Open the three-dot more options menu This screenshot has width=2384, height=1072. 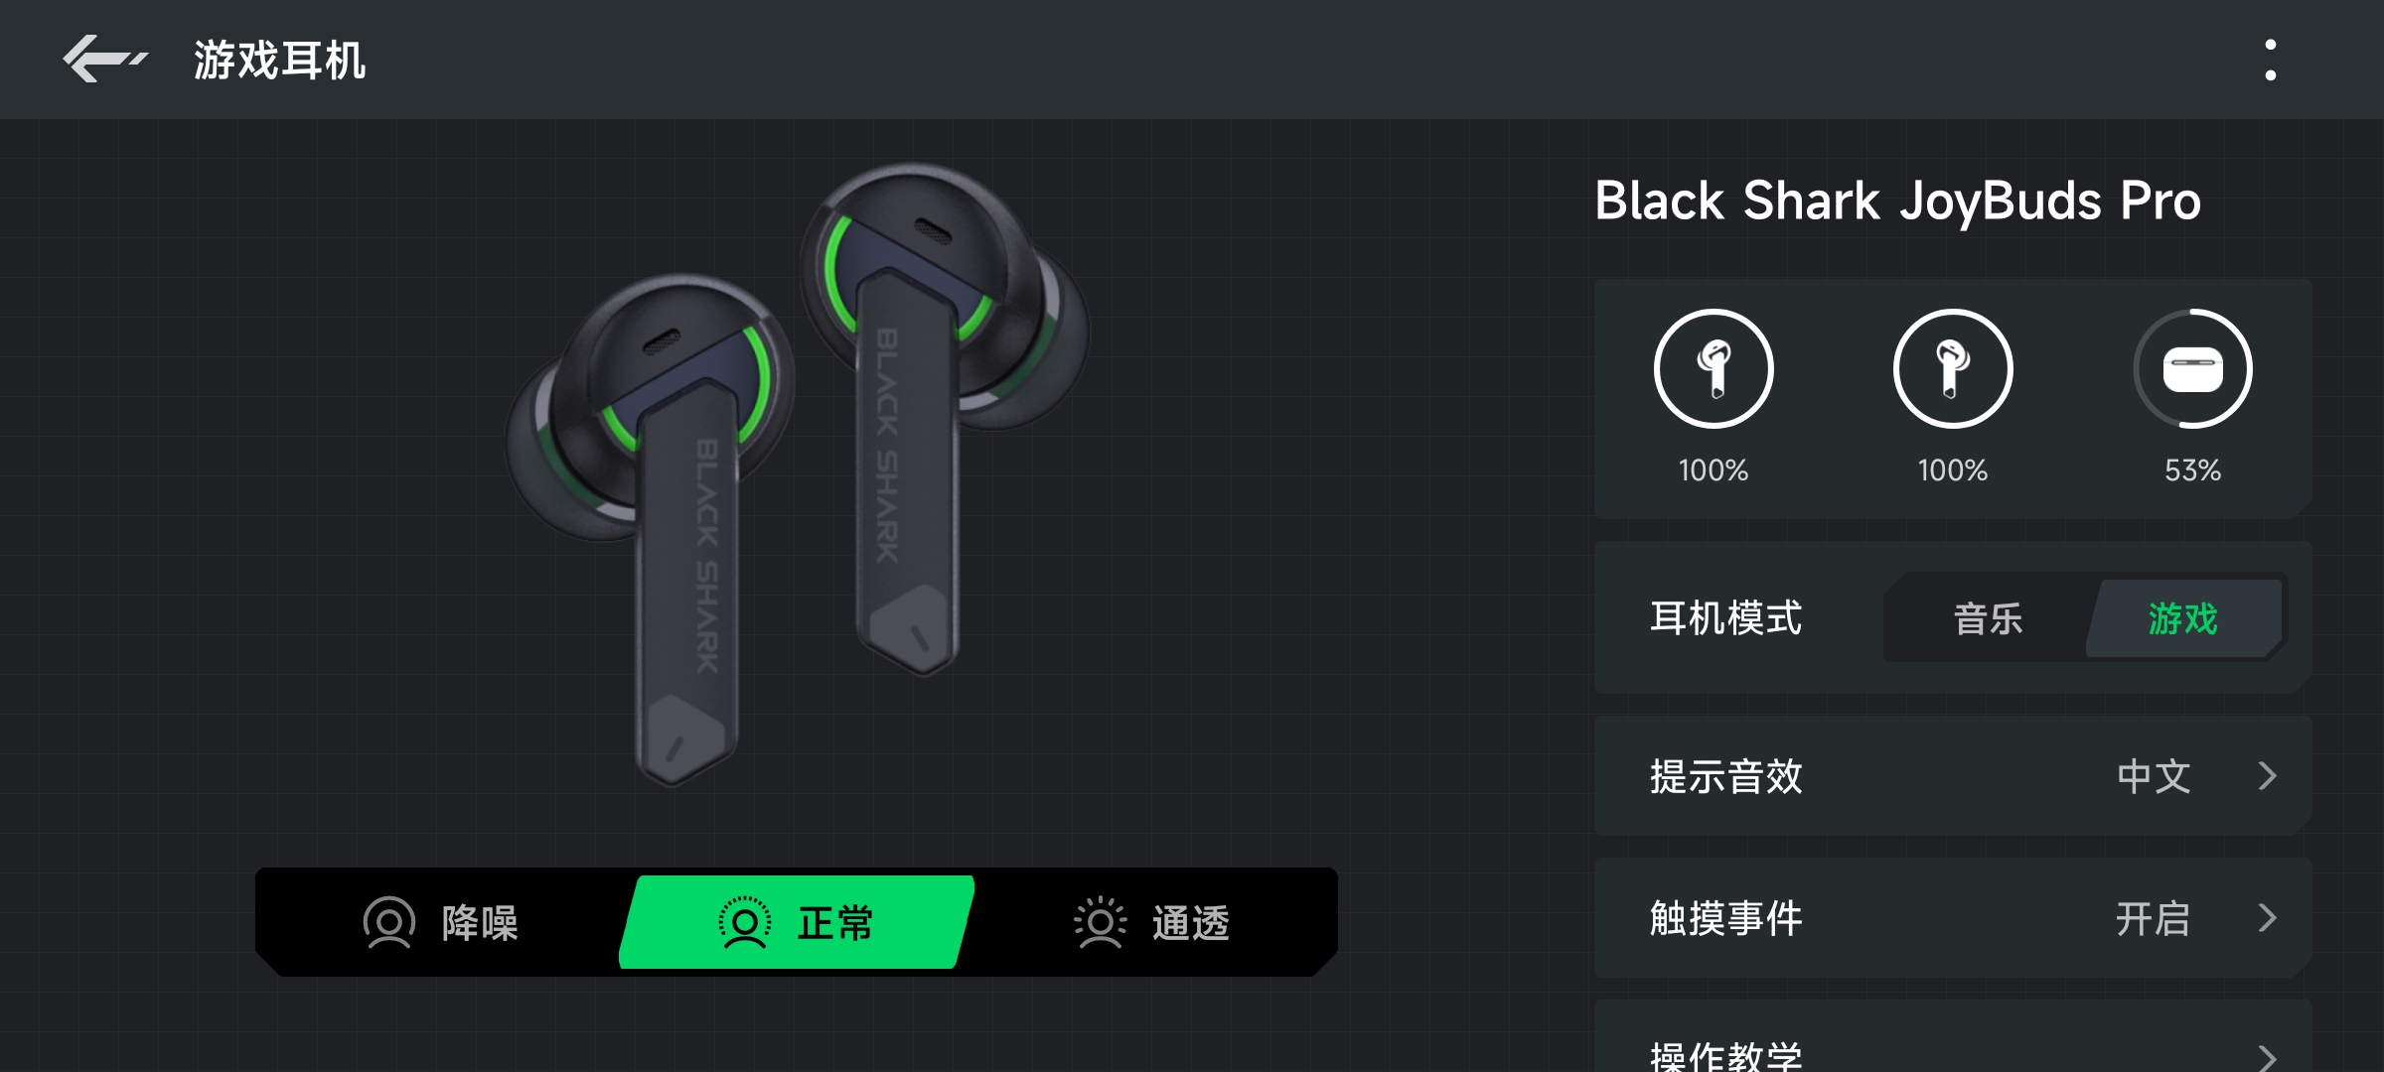[x=2270, y=61]
